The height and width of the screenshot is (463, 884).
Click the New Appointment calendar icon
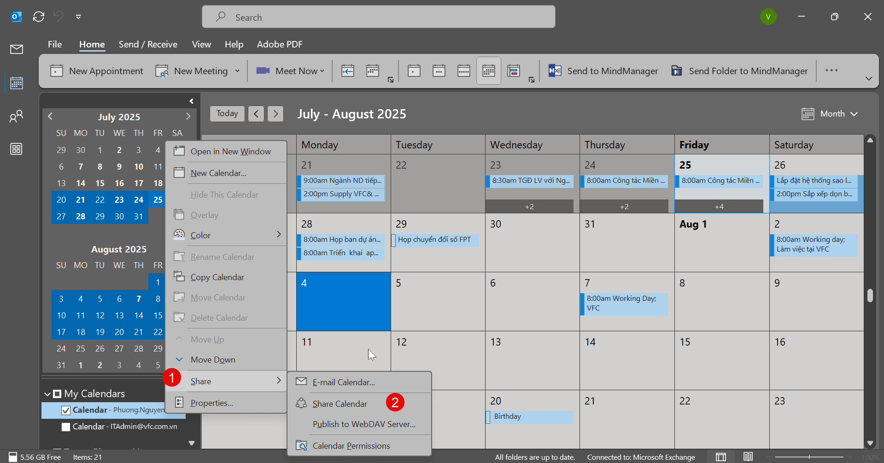pos(57,71)
